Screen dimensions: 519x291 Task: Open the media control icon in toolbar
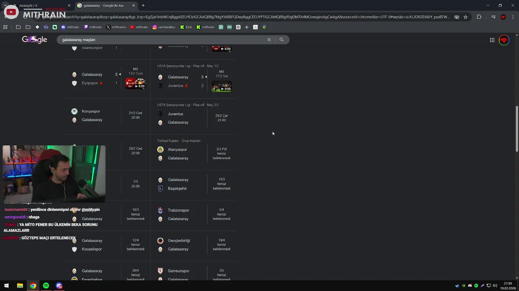click(493, 17)
